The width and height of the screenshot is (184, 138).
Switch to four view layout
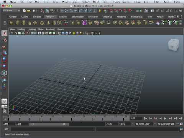tap(4, 107)
